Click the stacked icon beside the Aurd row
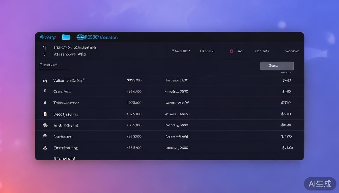Screen dimensions: 339x193 45,125
